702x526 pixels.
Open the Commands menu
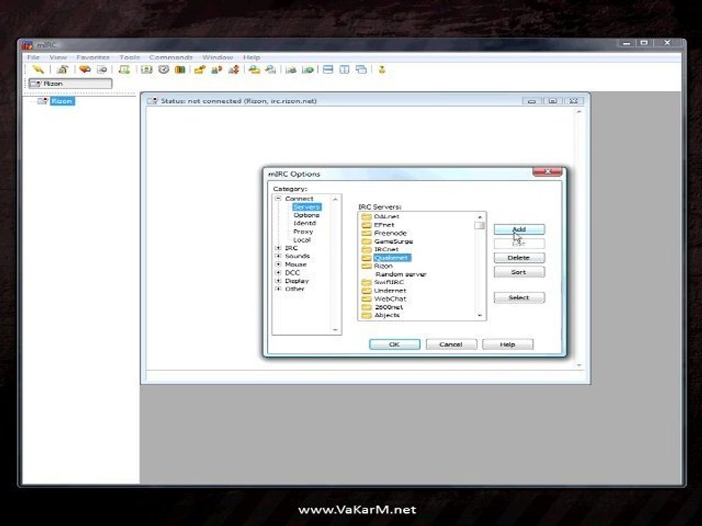(170, 57)
